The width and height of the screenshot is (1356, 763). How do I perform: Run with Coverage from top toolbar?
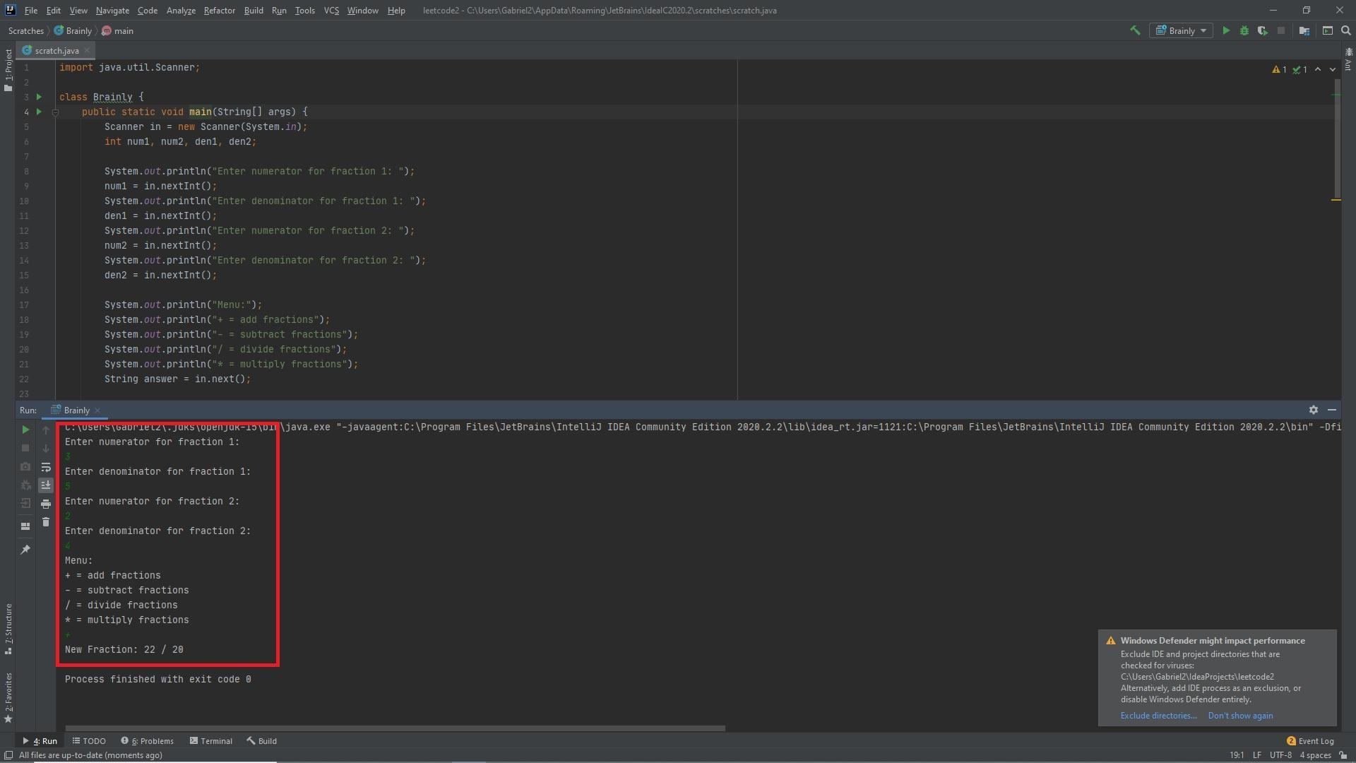click(x=1263, y=30)
